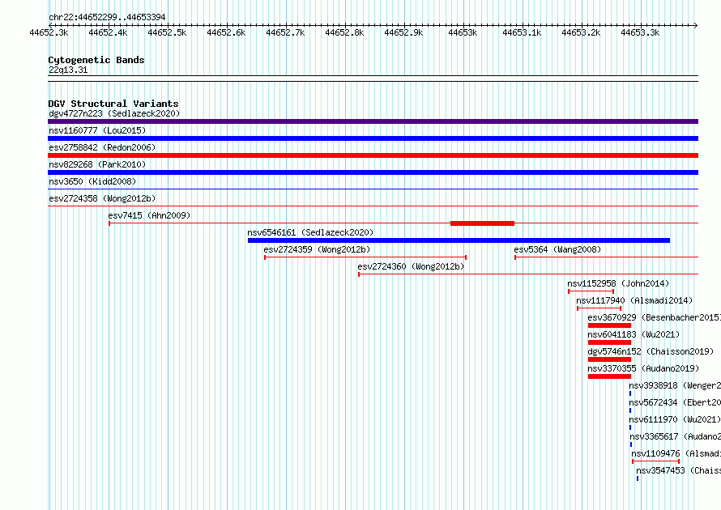Click the 44653.2k ruler position label
Viewport: 721px width, 510px height.
tap(581, 32)
